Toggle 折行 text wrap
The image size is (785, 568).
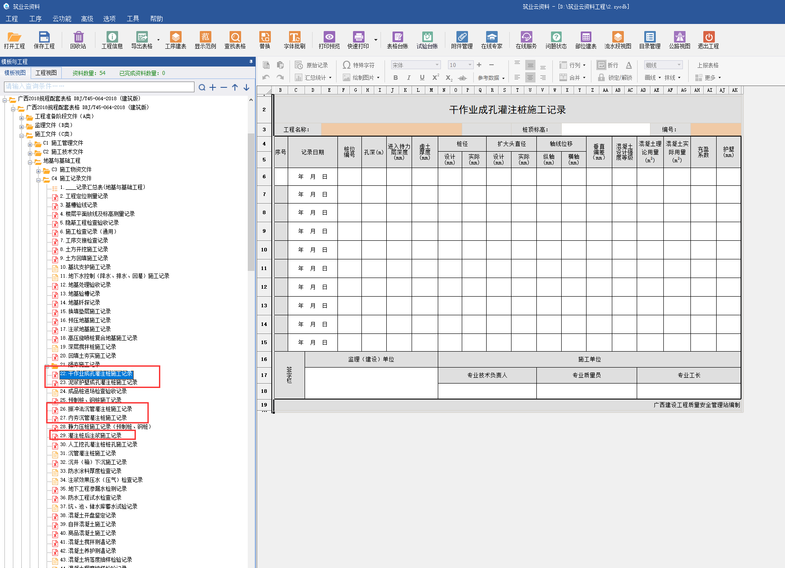click(x=607, y=65)
